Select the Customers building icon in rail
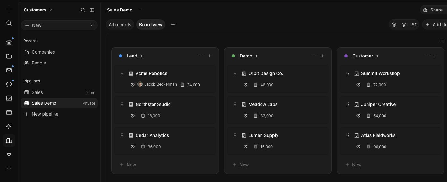Viewport: 447px width, 182px height. click(x=9, y=140)
